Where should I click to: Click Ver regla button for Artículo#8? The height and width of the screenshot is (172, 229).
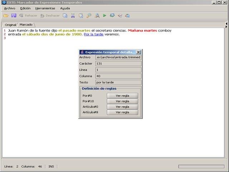pyautogui.click(x=122, y=112)
